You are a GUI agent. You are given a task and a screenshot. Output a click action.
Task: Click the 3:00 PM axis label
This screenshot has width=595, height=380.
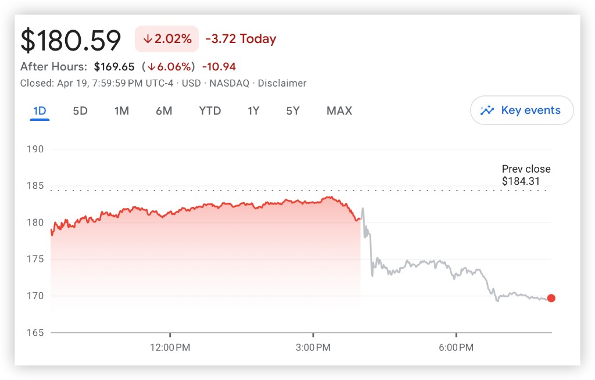313,347
